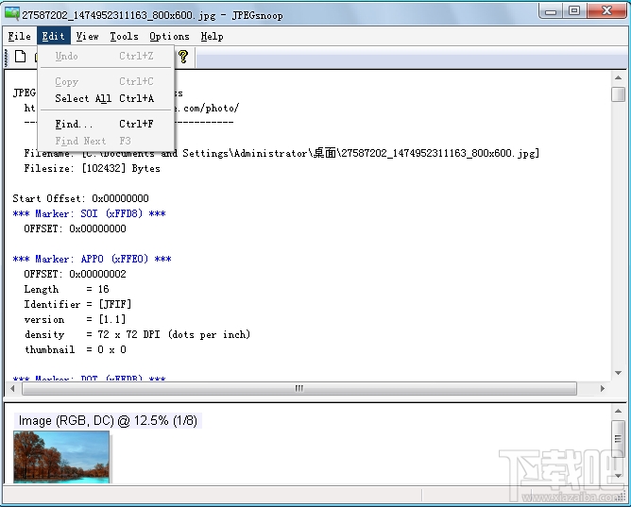Click the greyed Undo menu entry
631x507 pixels.
[106, 56]
